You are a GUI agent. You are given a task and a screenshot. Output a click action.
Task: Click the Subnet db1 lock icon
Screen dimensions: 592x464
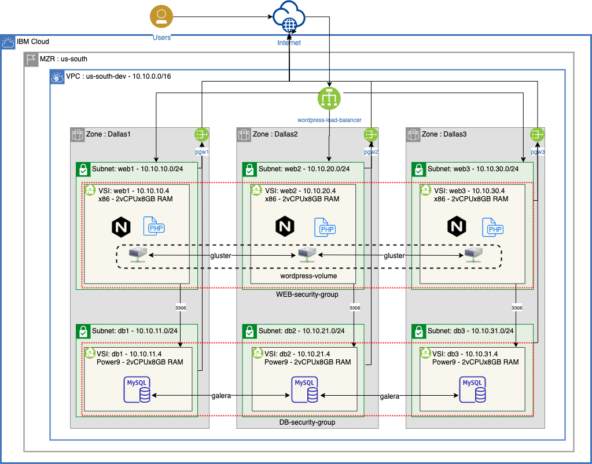point(83,332)
